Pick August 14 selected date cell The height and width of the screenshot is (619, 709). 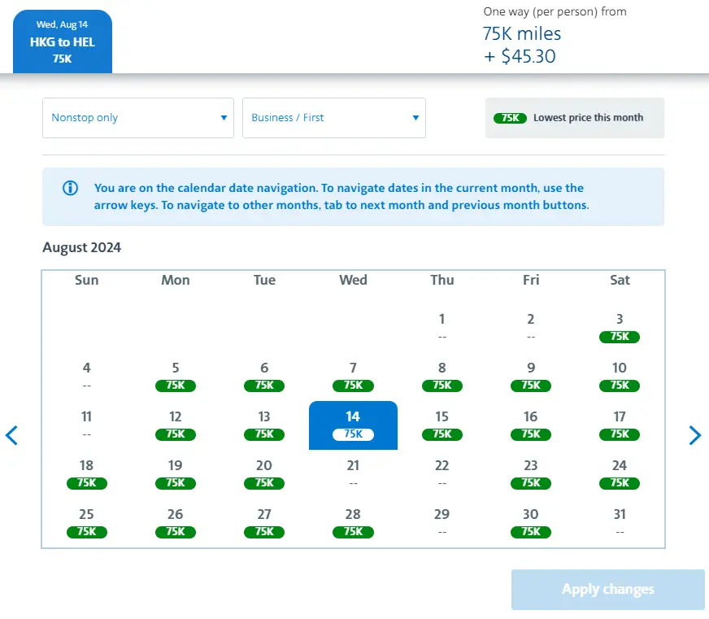point(353,425)
